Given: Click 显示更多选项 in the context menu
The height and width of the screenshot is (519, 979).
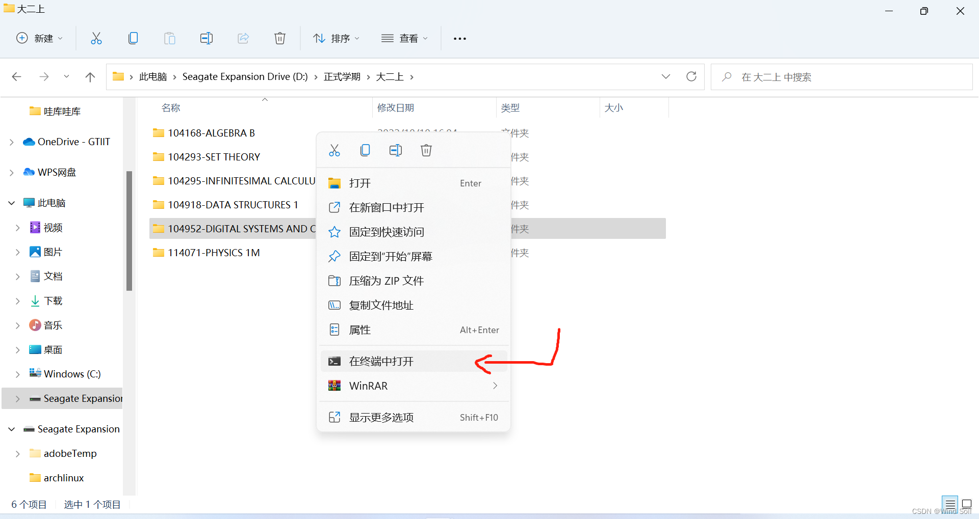Looking at the screenshot, I should 380,417.
